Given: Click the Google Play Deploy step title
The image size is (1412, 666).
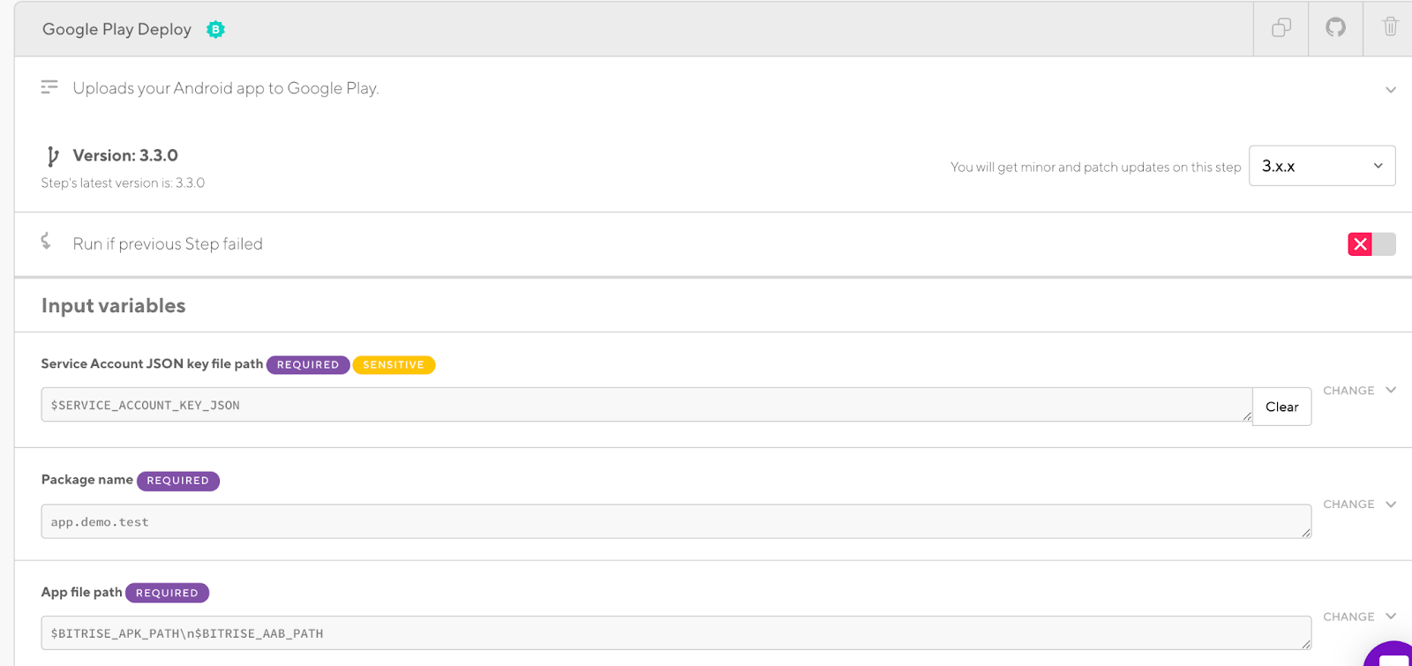Looking at the screenshot, I should pos(116,29).
